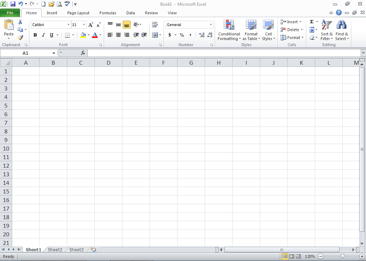The width and height of the screenshot is (366, 261).
Task: Click the Increase Decimal icon
Action: (201, 35)
